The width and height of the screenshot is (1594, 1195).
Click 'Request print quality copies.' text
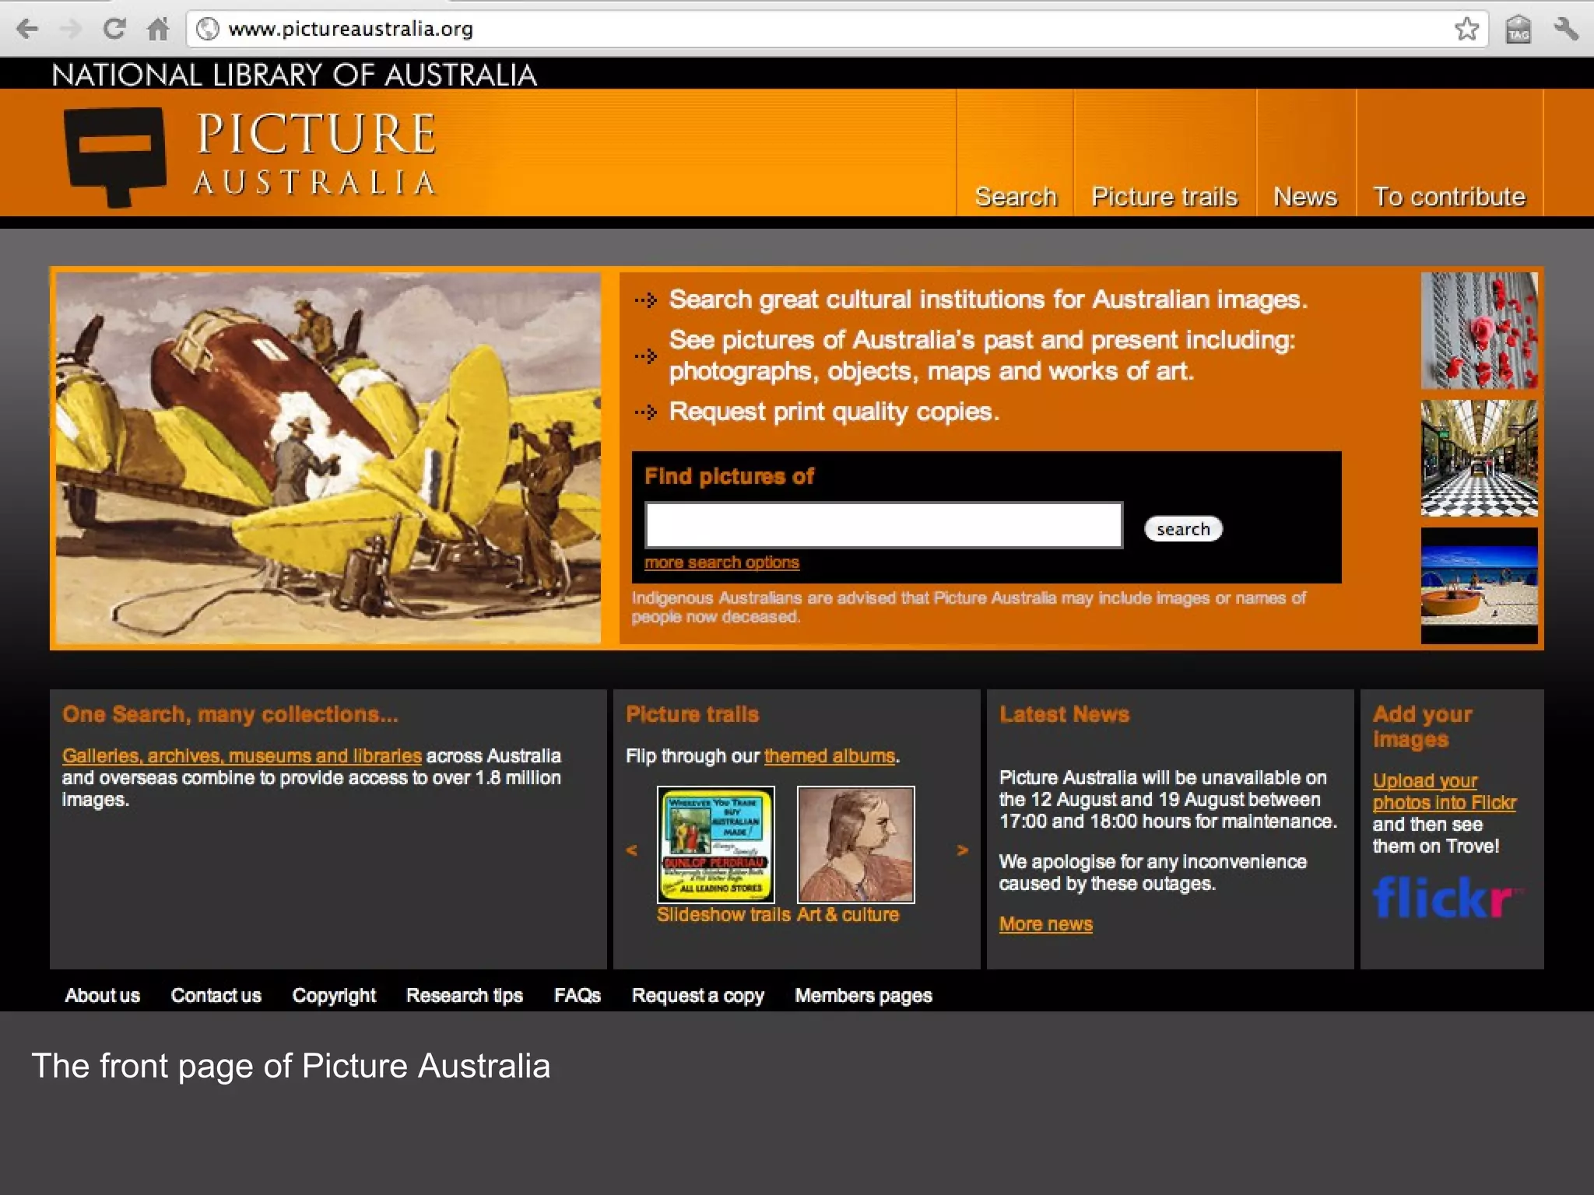click(834, 412)
